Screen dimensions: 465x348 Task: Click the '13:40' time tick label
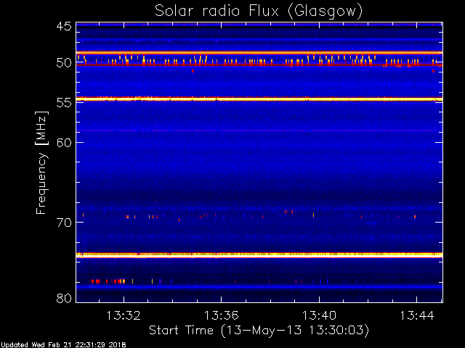(x=319, y=315)
